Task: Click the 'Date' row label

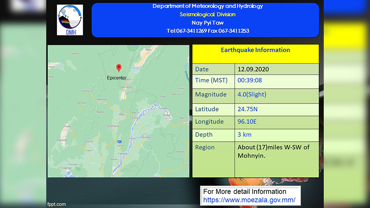Action: pos(202,69)
